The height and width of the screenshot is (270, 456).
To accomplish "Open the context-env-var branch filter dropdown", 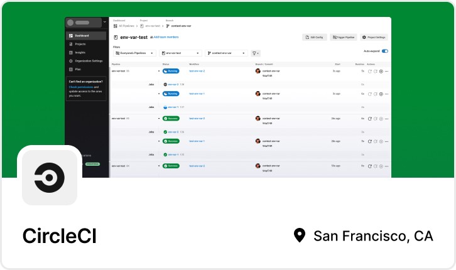I will point(226,53).
